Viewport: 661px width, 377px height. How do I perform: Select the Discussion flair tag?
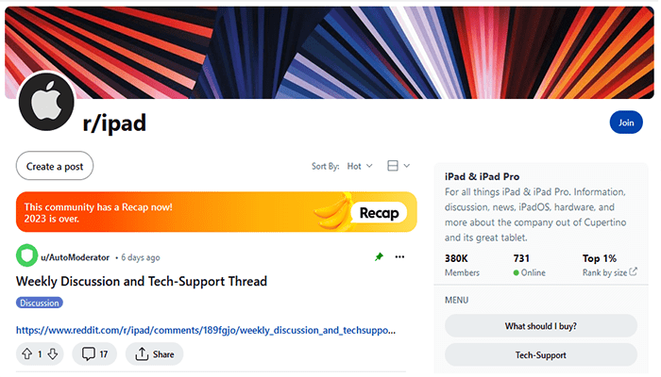click(40, 303)
